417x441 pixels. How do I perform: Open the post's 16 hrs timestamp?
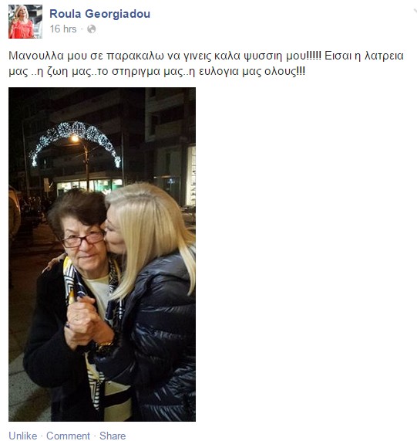click(63, 29)
